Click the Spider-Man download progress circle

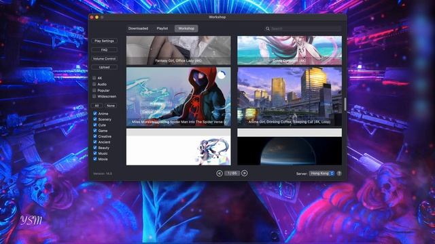click(x=222, y=75)
